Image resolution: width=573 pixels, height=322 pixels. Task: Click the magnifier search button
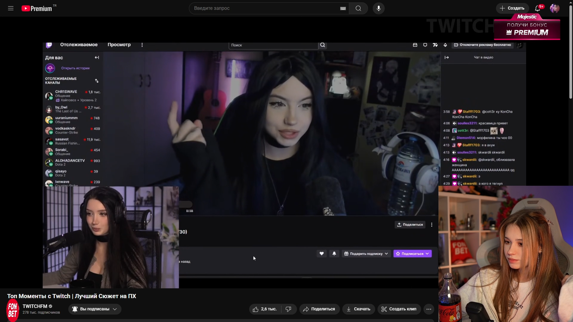click(358, 8)
